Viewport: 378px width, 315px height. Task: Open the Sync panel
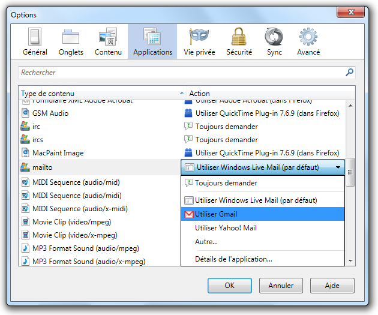pos(274,41)
